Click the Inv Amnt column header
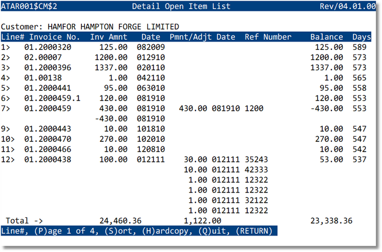Screen dimensions: 382x252 click(x=110, y=37)
